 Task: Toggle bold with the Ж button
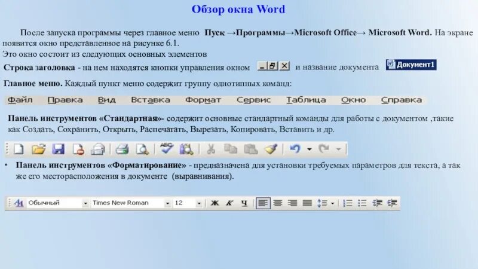[215, 203]
